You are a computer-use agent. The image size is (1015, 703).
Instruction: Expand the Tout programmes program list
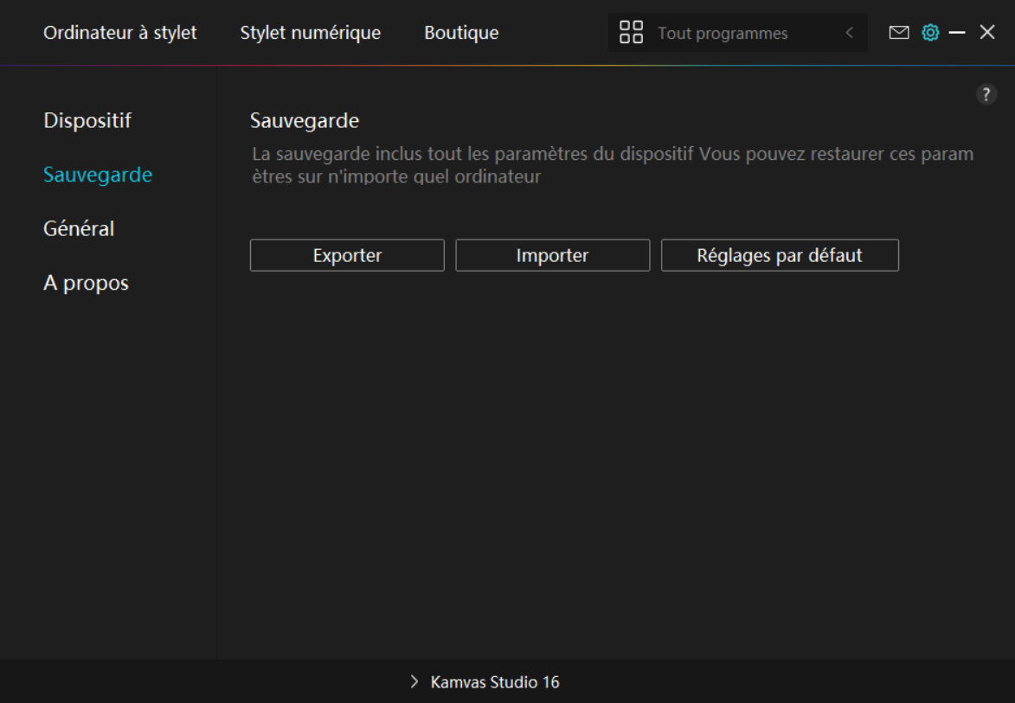[723, 34]
